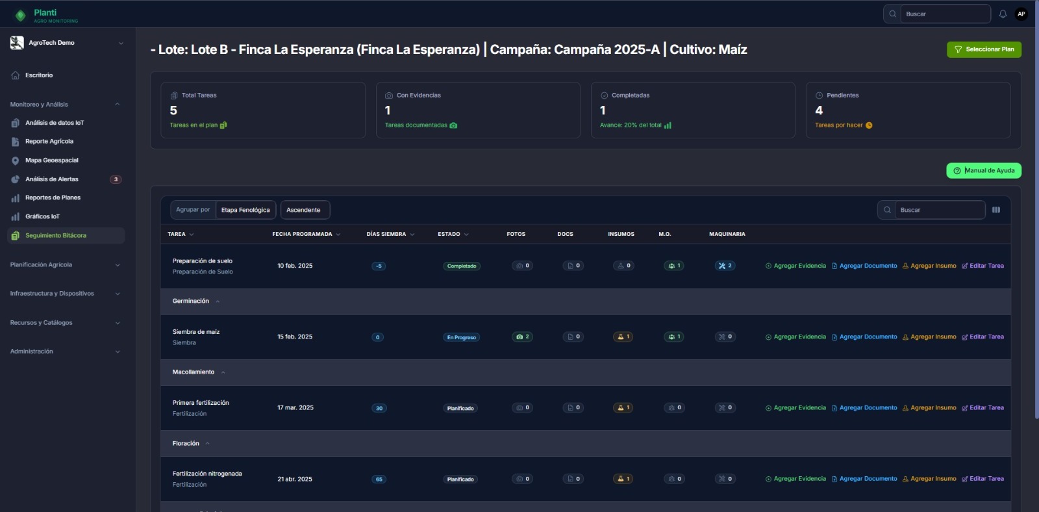Click the column view icon beside table search

(x=996, y=210)
